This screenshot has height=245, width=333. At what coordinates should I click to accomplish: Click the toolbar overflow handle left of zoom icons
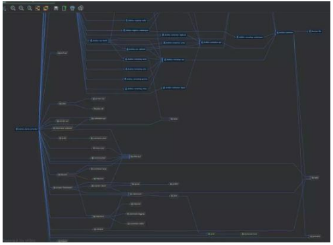[5, 9]
